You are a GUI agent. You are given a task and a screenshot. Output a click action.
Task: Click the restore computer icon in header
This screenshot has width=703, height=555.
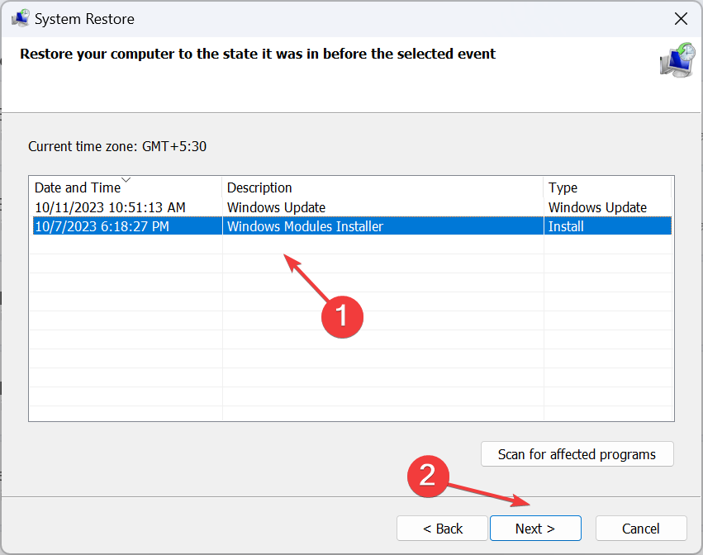click(x=677, y=60)
